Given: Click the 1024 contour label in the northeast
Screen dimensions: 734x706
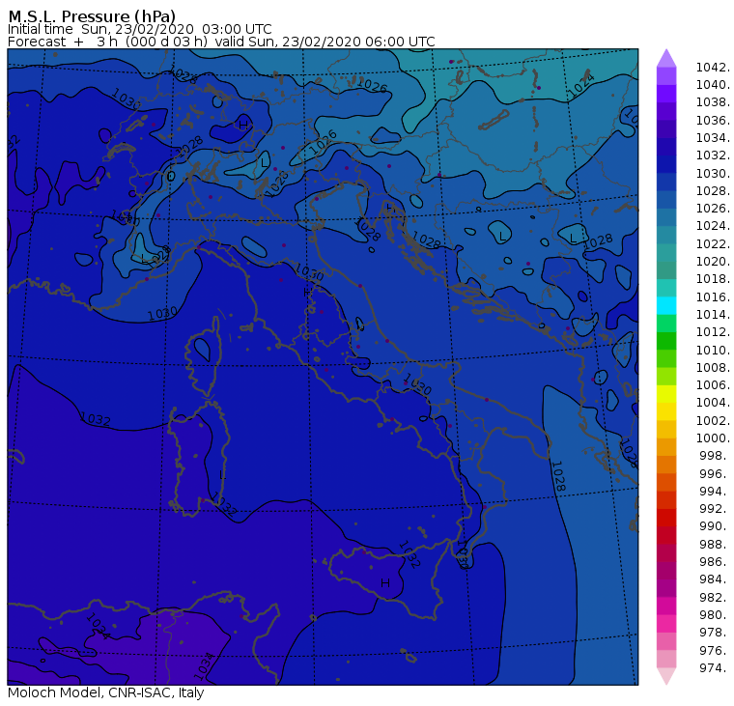Looking at the screenshot, I should pyautogui.click(x=581, y=85).
